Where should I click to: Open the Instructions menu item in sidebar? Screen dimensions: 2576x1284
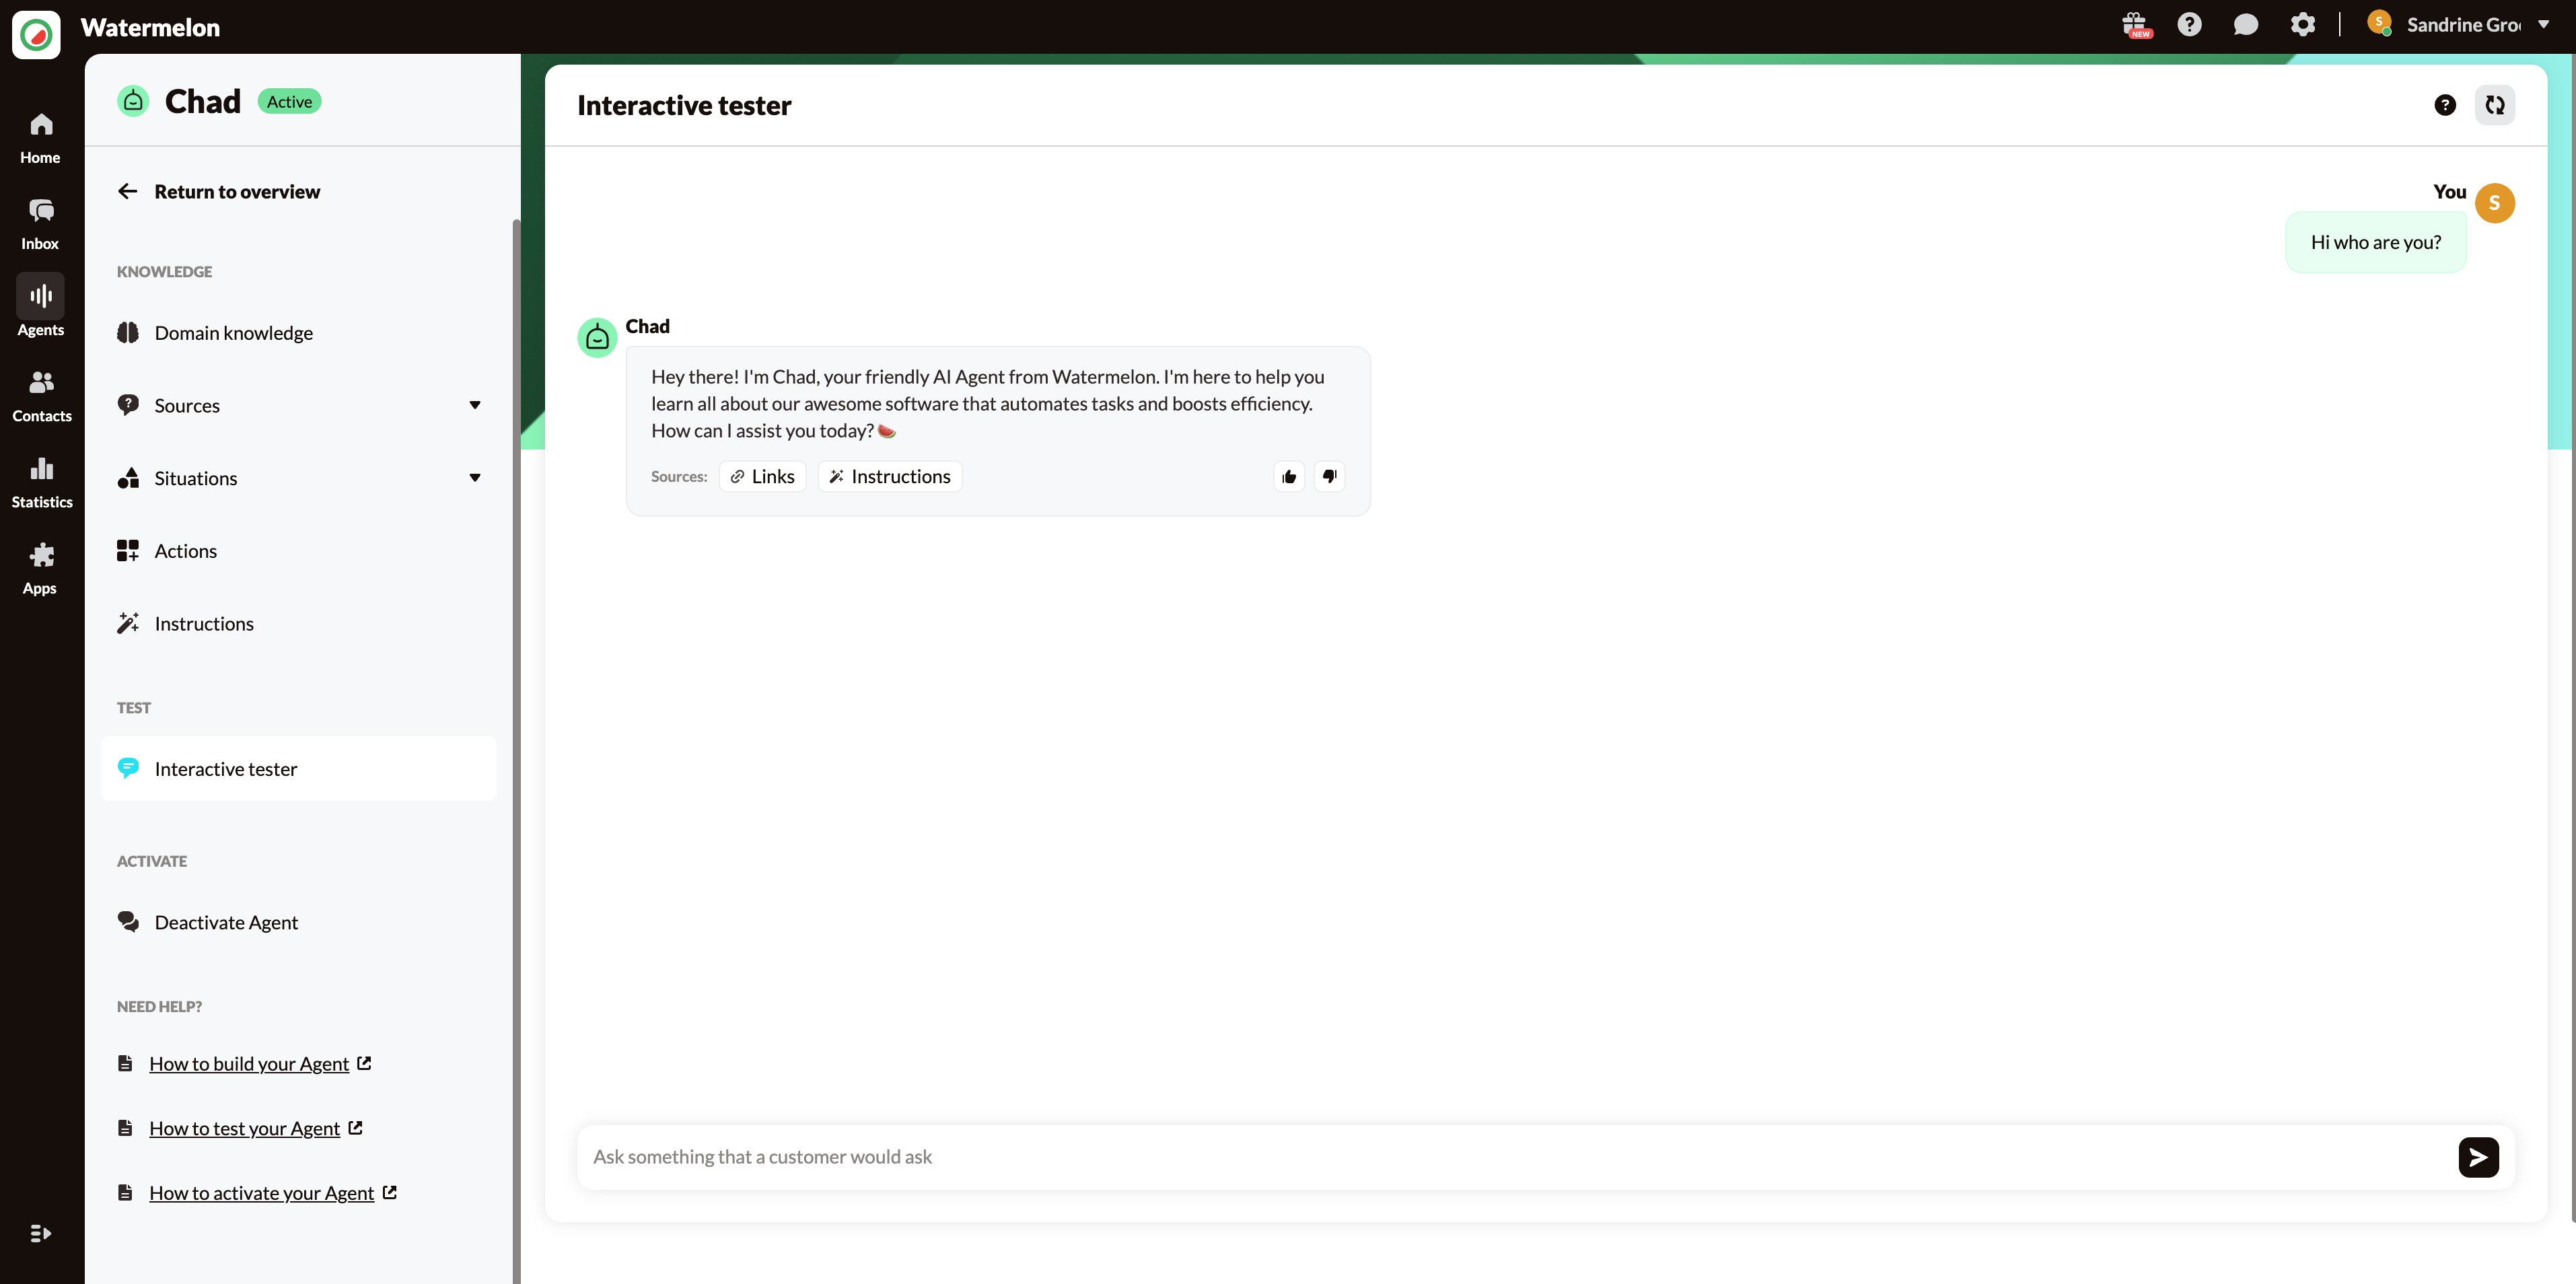(x=298, y=624)
